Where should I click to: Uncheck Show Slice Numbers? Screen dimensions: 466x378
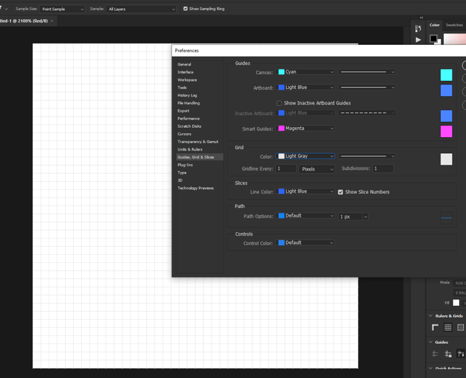point(340,192)
